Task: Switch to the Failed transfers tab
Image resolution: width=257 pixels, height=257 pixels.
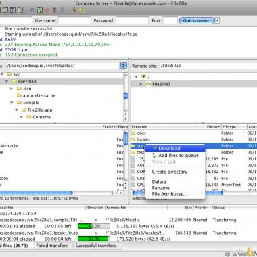Action: (x=52, y=246)
